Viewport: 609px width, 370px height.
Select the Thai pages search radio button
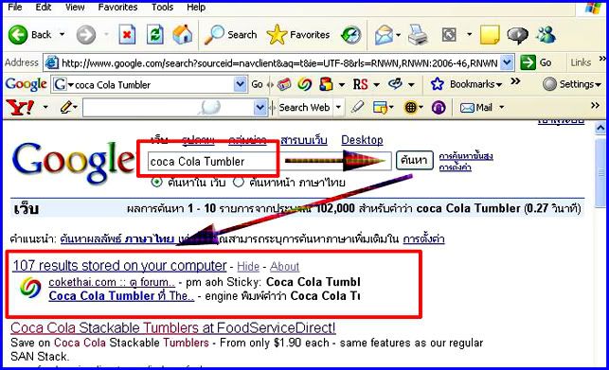click(239, 182)
